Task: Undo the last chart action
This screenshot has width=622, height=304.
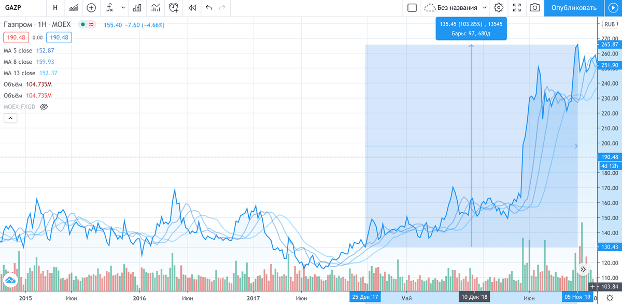Action: [x=209, y=8]
